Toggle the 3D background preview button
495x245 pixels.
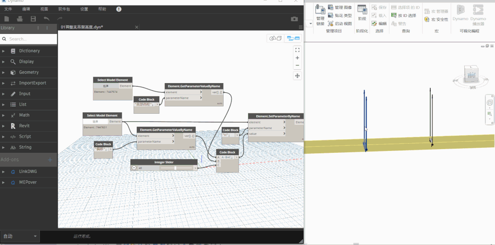(276, 39)
